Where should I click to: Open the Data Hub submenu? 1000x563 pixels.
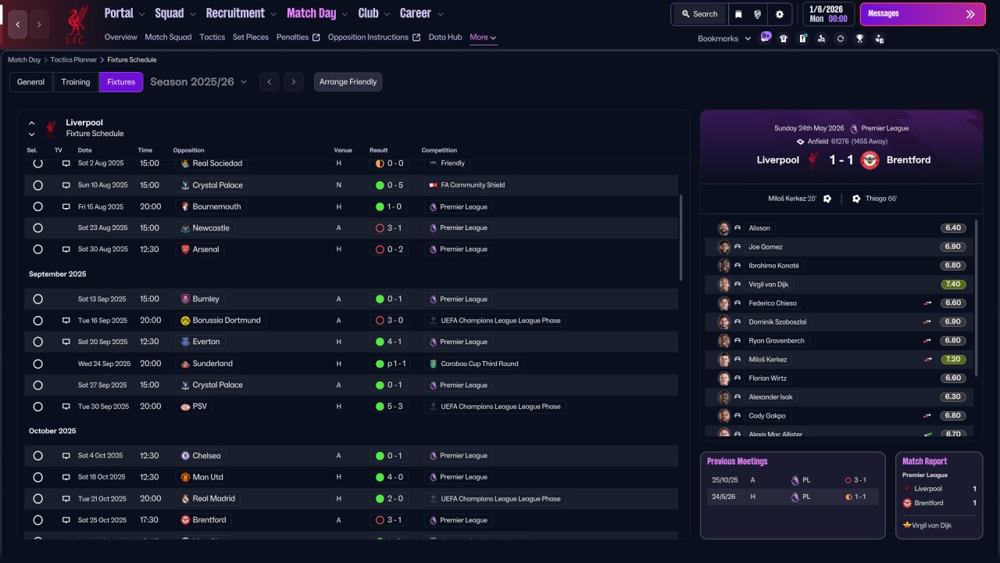click(445, 38)
